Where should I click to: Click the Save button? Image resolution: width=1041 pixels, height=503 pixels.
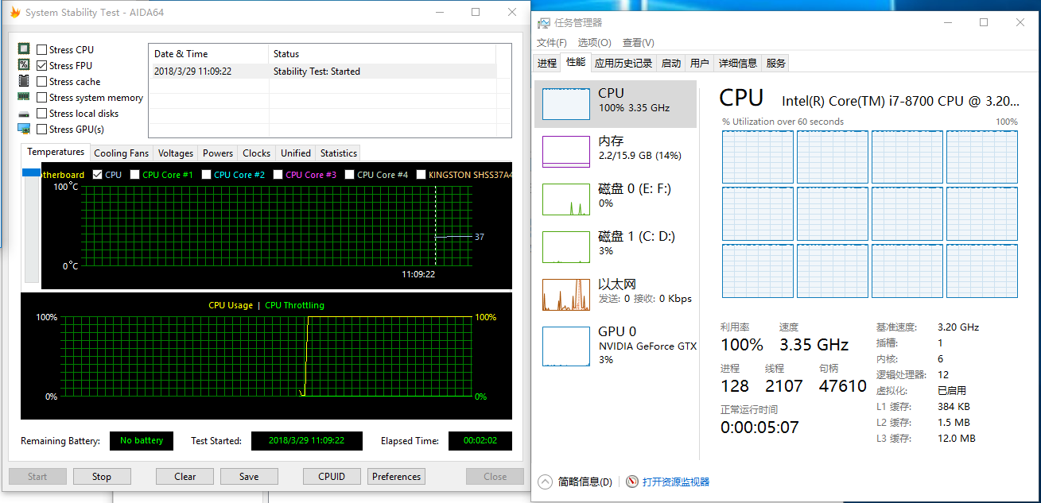coord(249,477)
